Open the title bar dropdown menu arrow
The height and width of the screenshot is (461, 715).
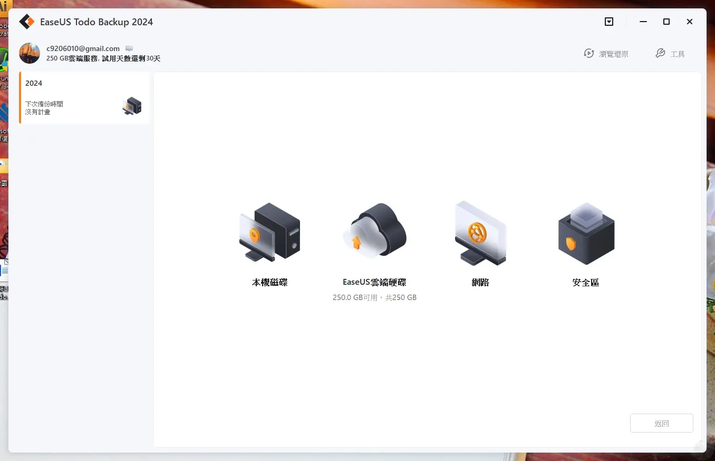609,22
